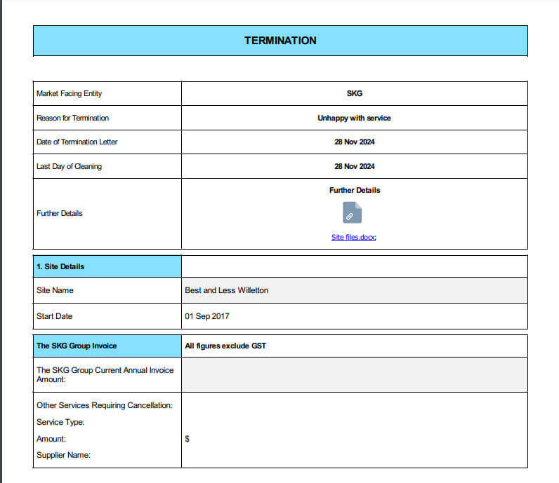Click the 'Last Day of Cleaning' label
The width and height of the screenshot is (559, 483).
point(69,166)
